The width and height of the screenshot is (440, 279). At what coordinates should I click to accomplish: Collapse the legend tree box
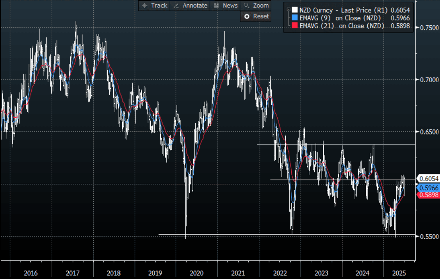288,9
